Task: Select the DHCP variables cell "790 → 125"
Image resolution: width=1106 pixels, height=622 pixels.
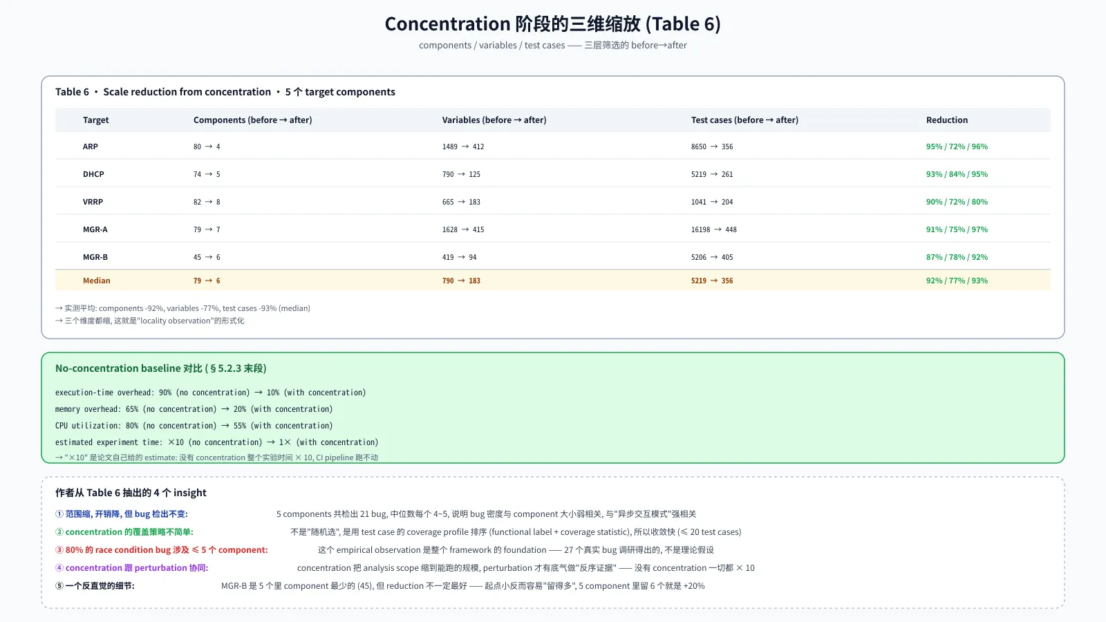Action: pyautogui.click(x=461, y=174)
